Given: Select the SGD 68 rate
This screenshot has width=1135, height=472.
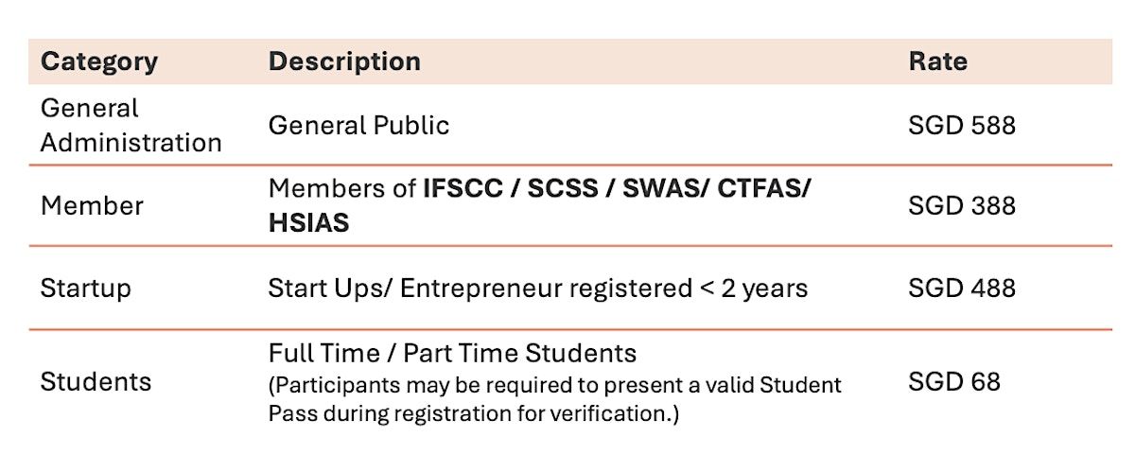Looking at the screenshot, I should click(953, 381).
